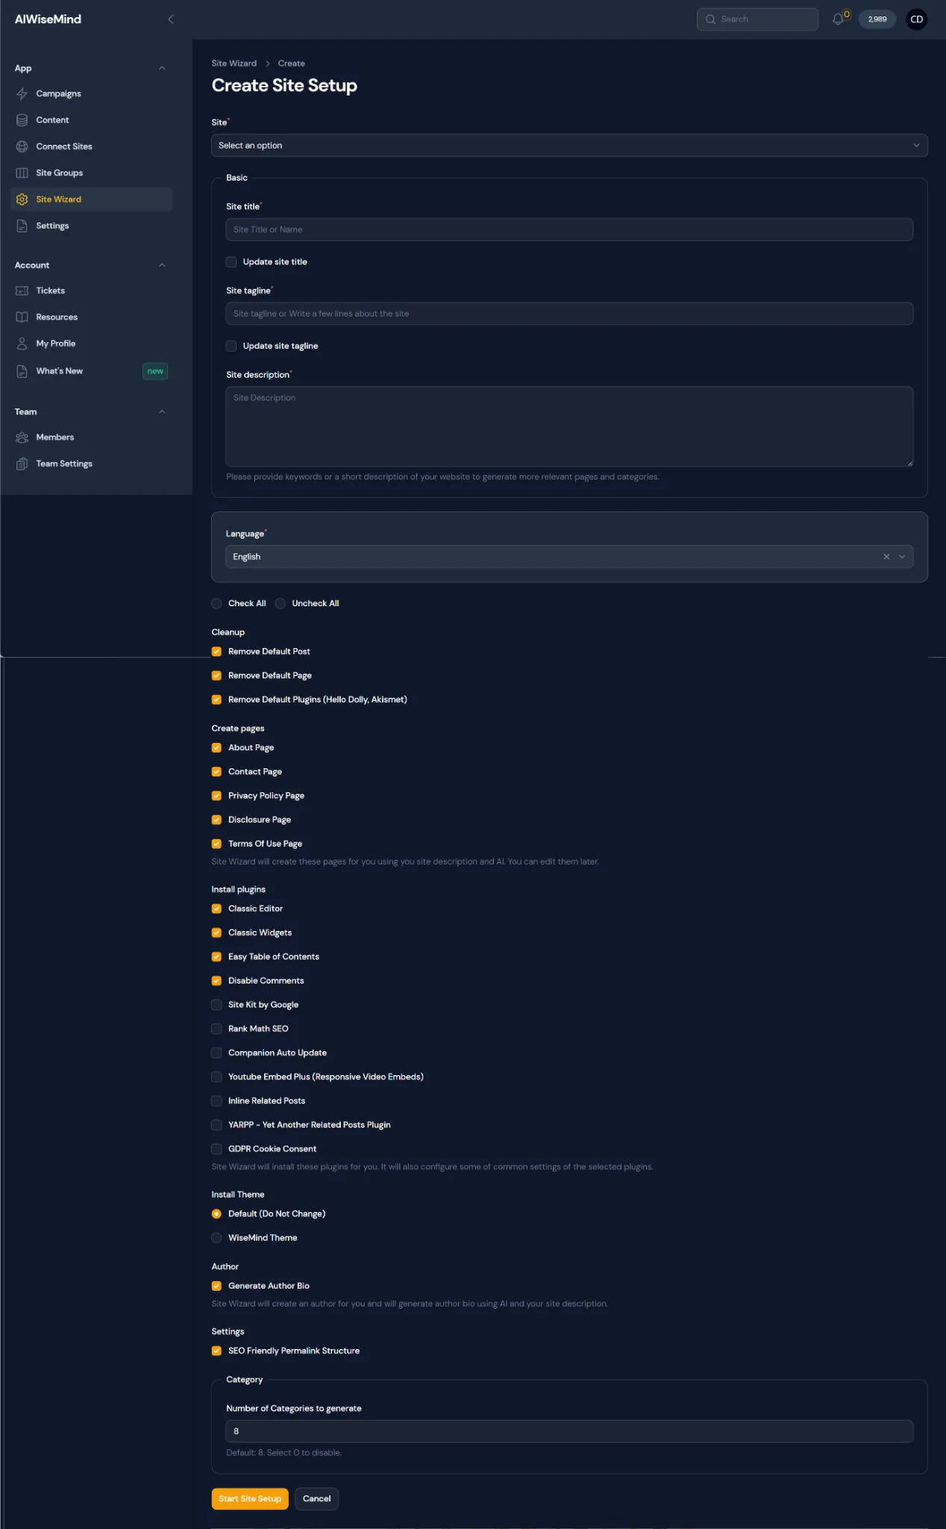
Task: Enable Update site tagline checkbox
Action: click(231, 346)
